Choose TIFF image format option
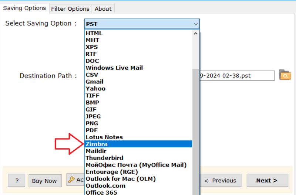The height and width of the screenshot is (195, 296). coord(138,96)
